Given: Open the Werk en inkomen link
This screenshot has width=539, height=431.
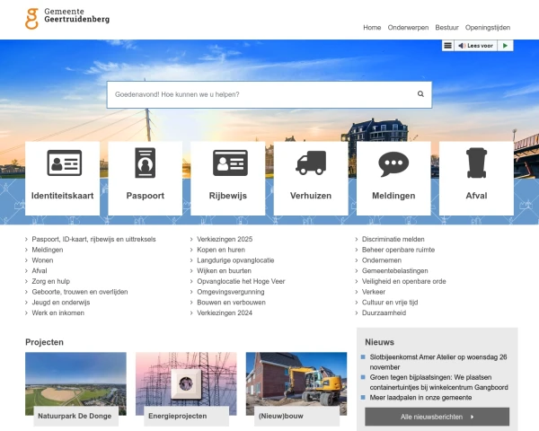Looking at the screenshot, I should [57, 312].
